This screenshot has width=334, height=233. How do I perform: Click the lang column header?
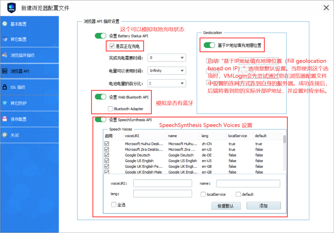point(213,136)
